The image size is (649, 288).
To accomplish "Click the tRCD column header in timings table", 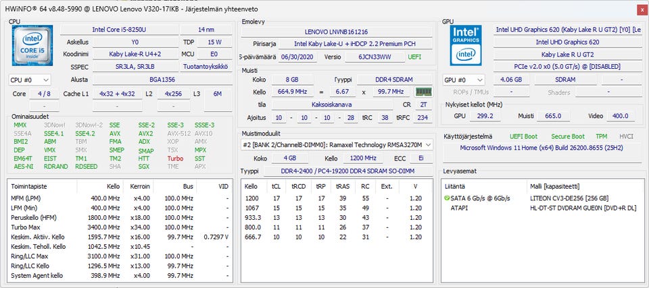I will click(299, 186).
